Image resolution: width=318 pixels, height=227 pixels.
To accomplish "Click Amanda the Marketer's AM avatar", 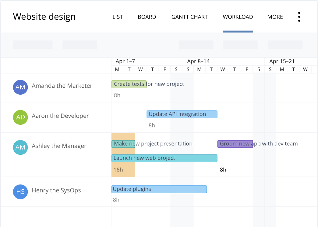I will coord(20,87).
